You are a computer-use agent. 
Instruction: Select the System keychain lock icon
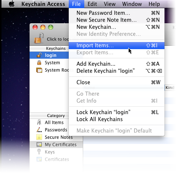[x=39, y=62]
